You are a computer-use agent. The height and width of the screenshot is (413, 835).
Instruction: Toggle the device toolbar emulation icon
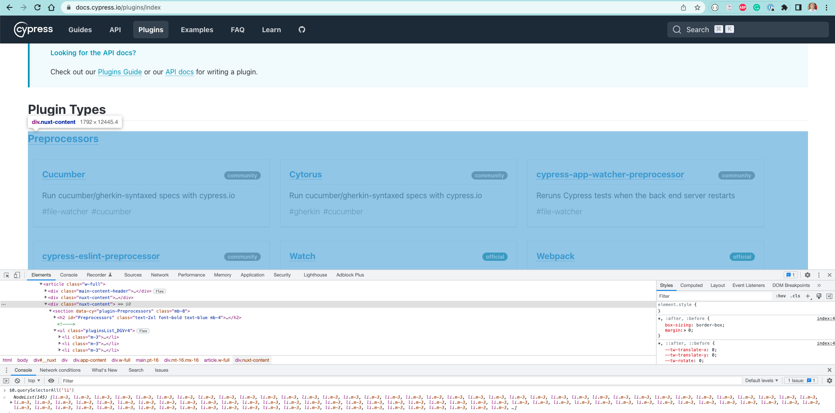(17, 275)
